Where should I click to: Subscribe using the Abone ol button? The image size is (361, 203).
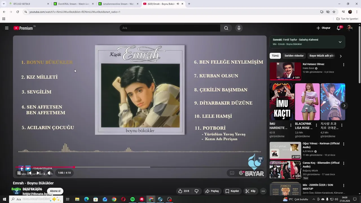pyautogui.click(x=55, y=191)
